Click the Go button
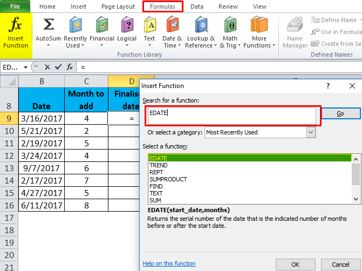The image size is (362, 271). [x=341, y=113]
